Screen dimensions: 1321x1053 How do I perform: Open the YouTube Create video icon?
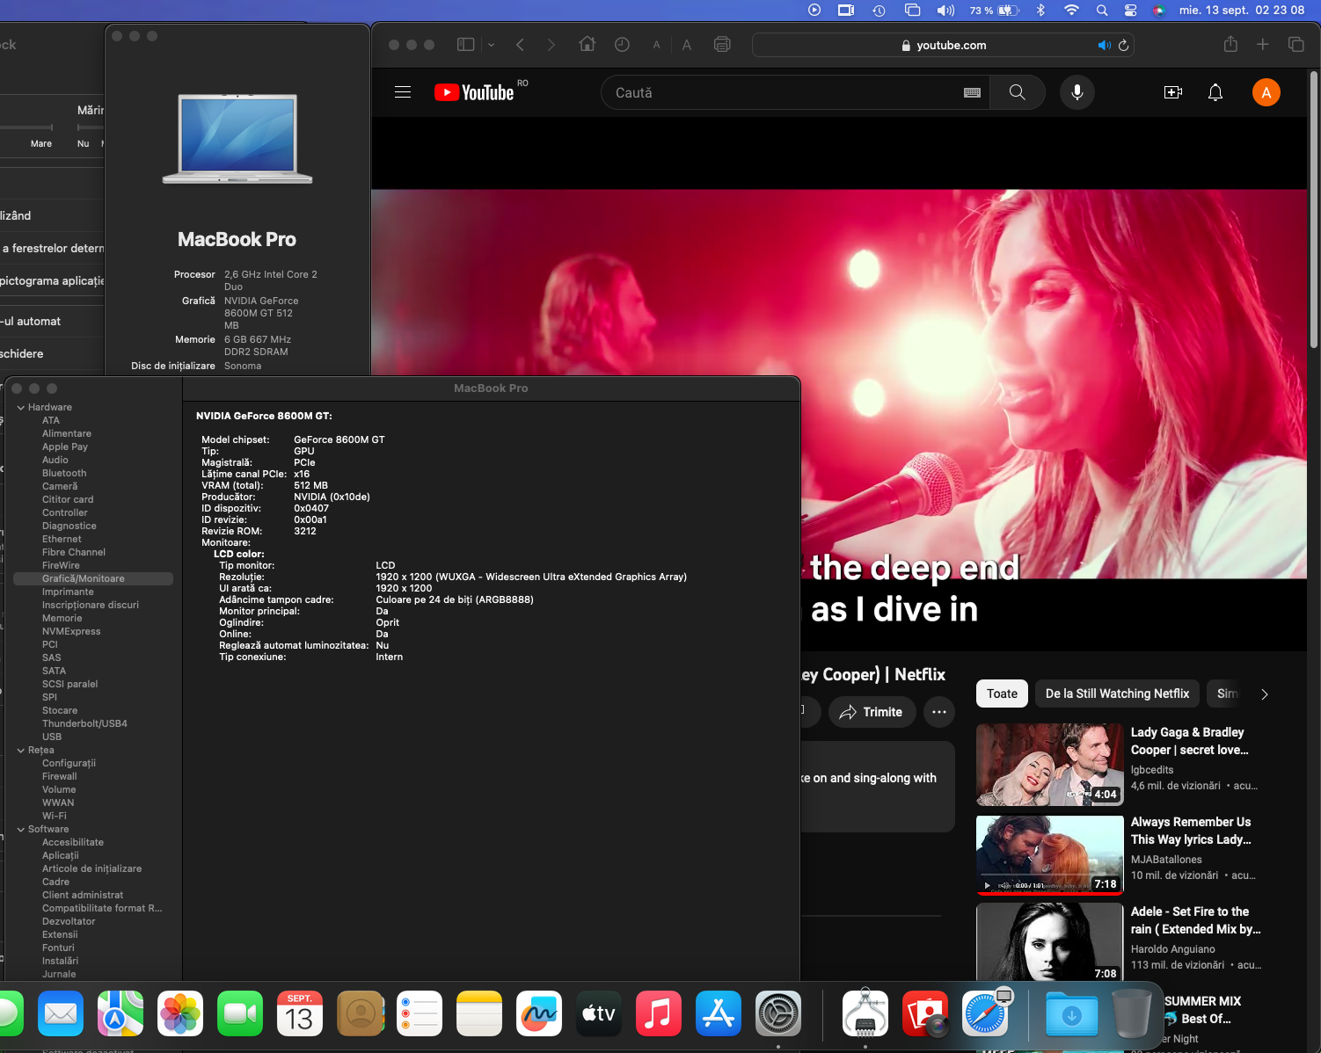1172,92
